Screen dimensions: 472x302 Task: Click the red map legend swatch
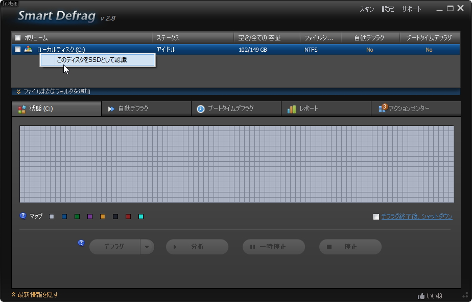tap(128, 217)
